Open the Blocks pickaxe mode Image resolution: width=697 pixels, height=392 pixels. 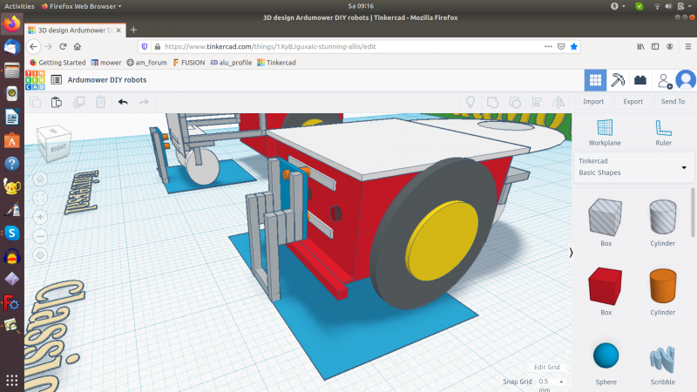(618, 80)
